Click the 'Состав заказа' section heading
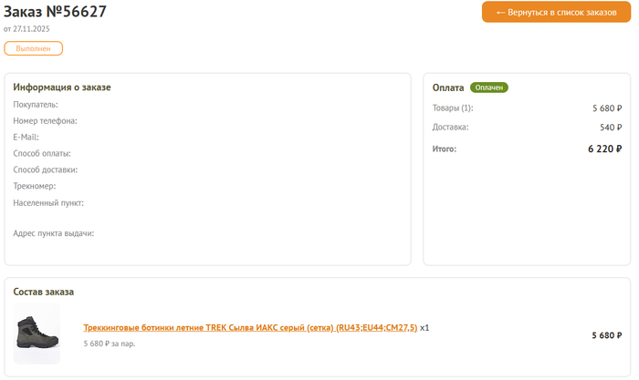This screenshot has height=380, width=639. (44, 292)
